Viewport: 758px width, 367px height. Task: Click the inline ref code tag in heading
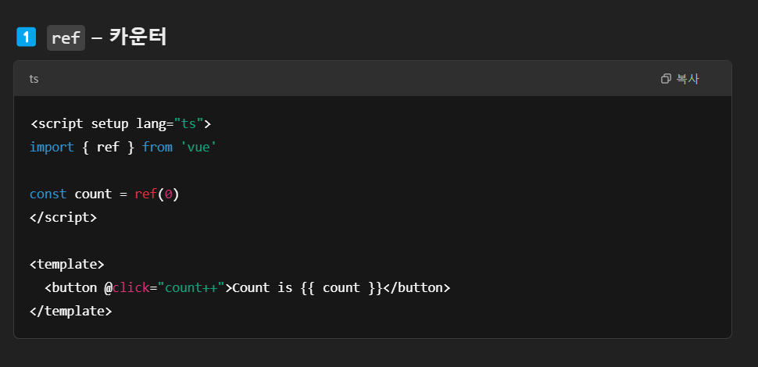pos(66,37)
